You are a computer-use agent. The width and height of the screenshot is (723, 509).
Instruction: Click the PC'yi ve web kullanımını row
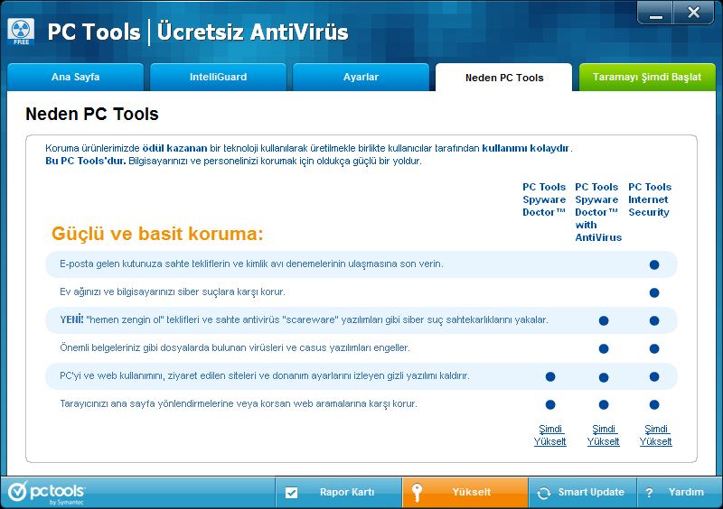click(361, 375)
